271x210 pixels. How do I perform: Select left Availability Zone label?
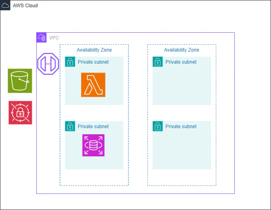(x=94, y=50)
